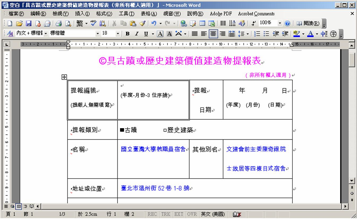The image size is (357, 220).
Task: Open the font size dropdown showing 18
Action: coord(118,34)
